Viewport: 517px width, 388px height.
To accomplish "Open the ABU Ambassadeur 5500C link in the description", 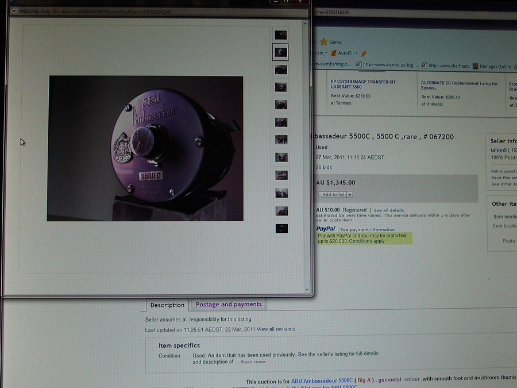I will [x=322, y=381].
